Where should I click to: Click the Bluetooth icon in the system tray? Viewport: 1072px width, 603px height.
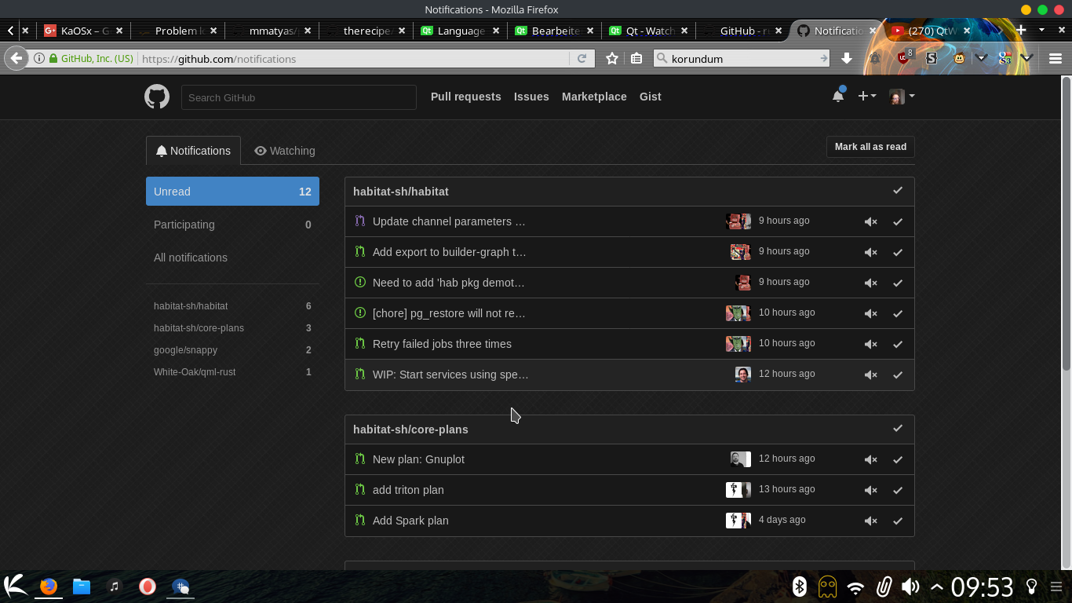click(800, 586)
